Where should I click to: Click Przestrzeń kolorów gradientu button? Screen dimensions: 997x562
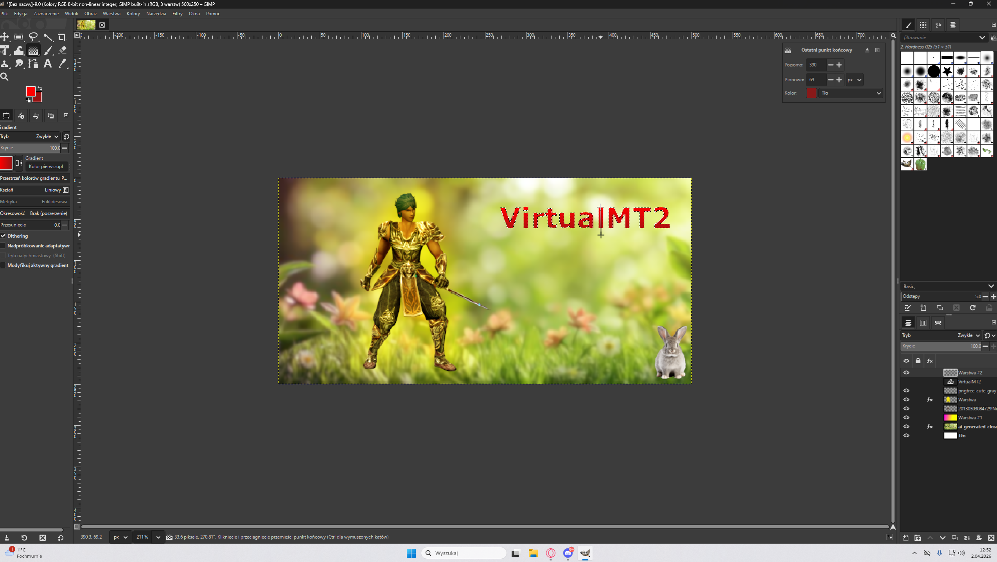pos(34,178)
